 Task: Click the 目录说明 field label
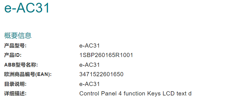point(15,84)
